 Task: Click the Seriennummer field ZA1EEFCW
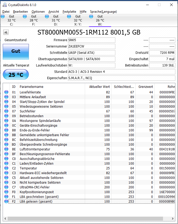coord(92,46)
